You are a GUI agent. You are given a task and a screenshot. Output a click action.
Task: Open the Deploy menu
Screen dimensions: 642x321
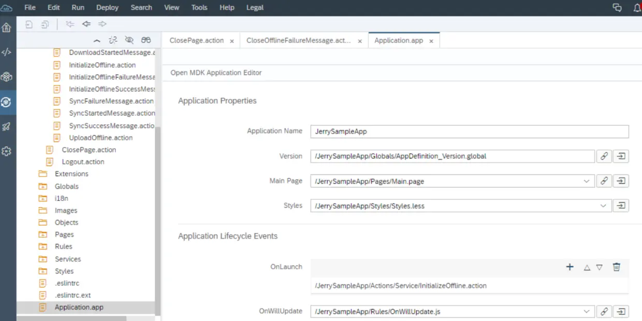point(107,8)
